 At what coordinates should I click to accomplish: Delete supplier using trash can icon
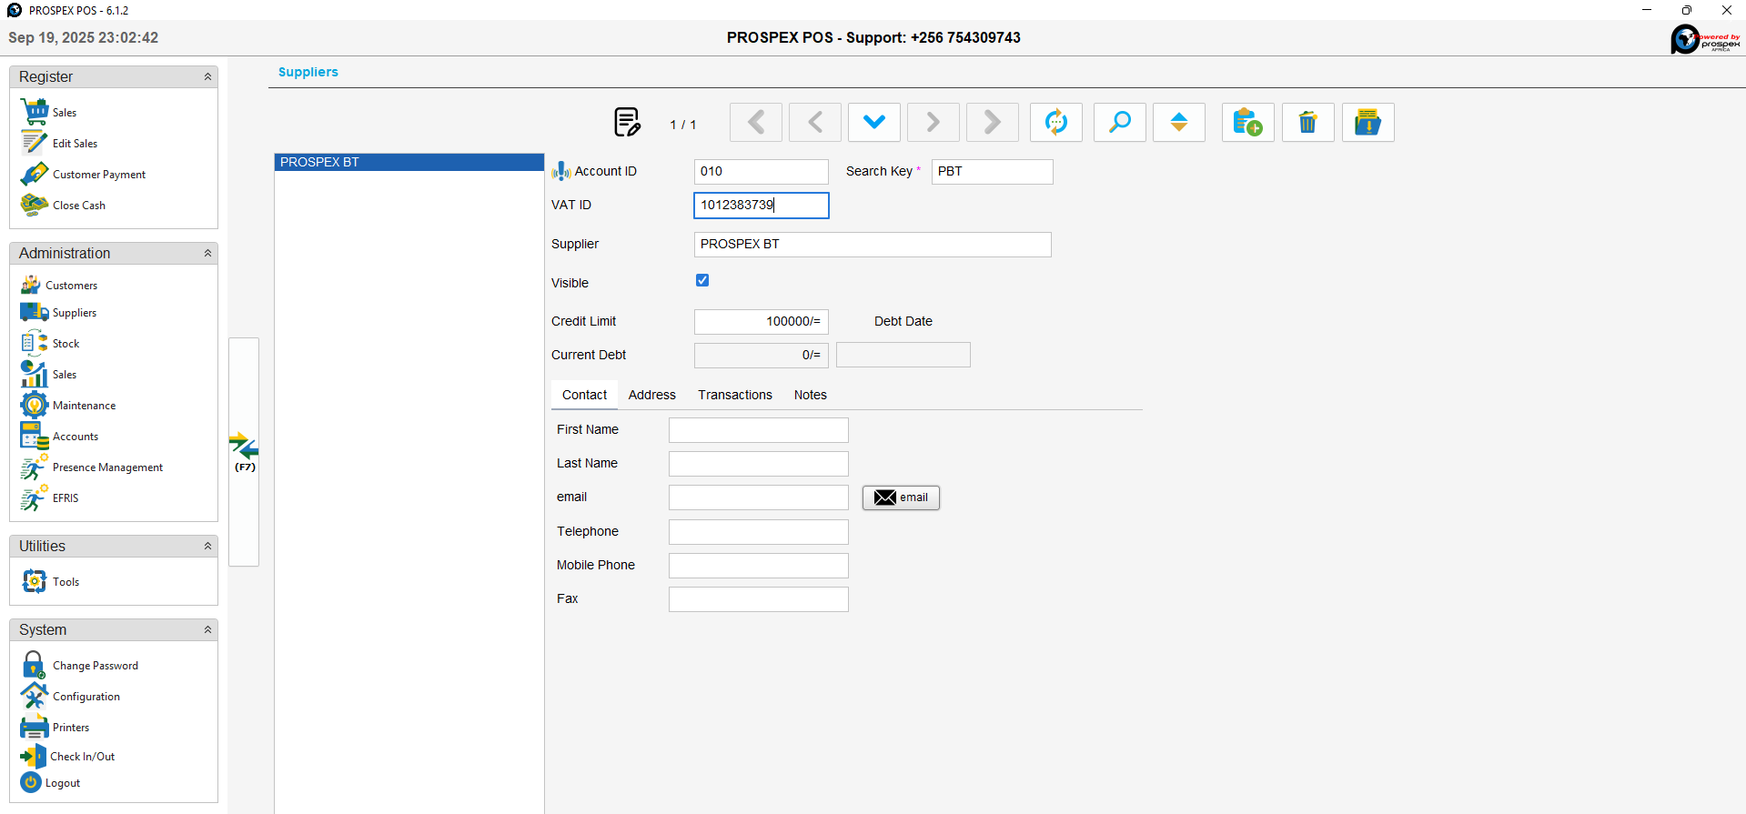coord(1307,123)
